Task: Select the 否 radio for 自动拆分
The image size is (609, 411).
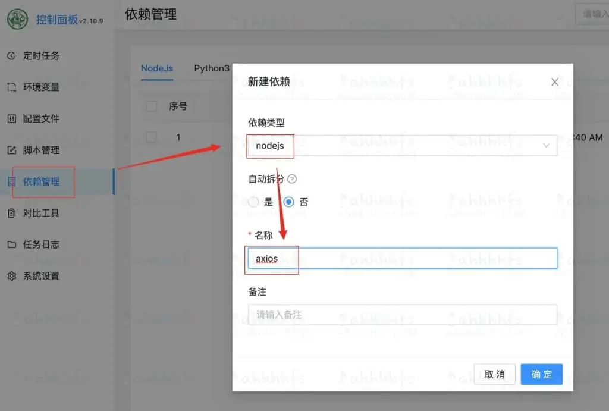Action: (290, 202)
